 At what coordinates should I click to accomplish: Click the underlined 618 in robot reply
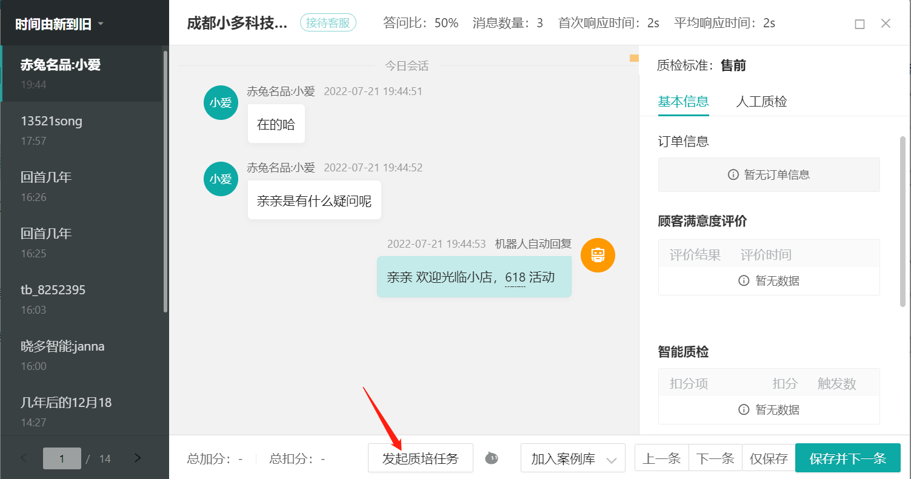pyautogui.click(x=515, y=277)
